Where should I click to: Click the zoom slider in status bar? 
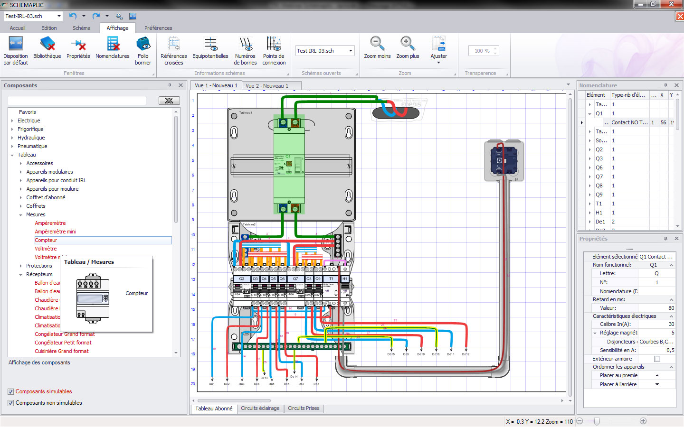click(597, 421)
